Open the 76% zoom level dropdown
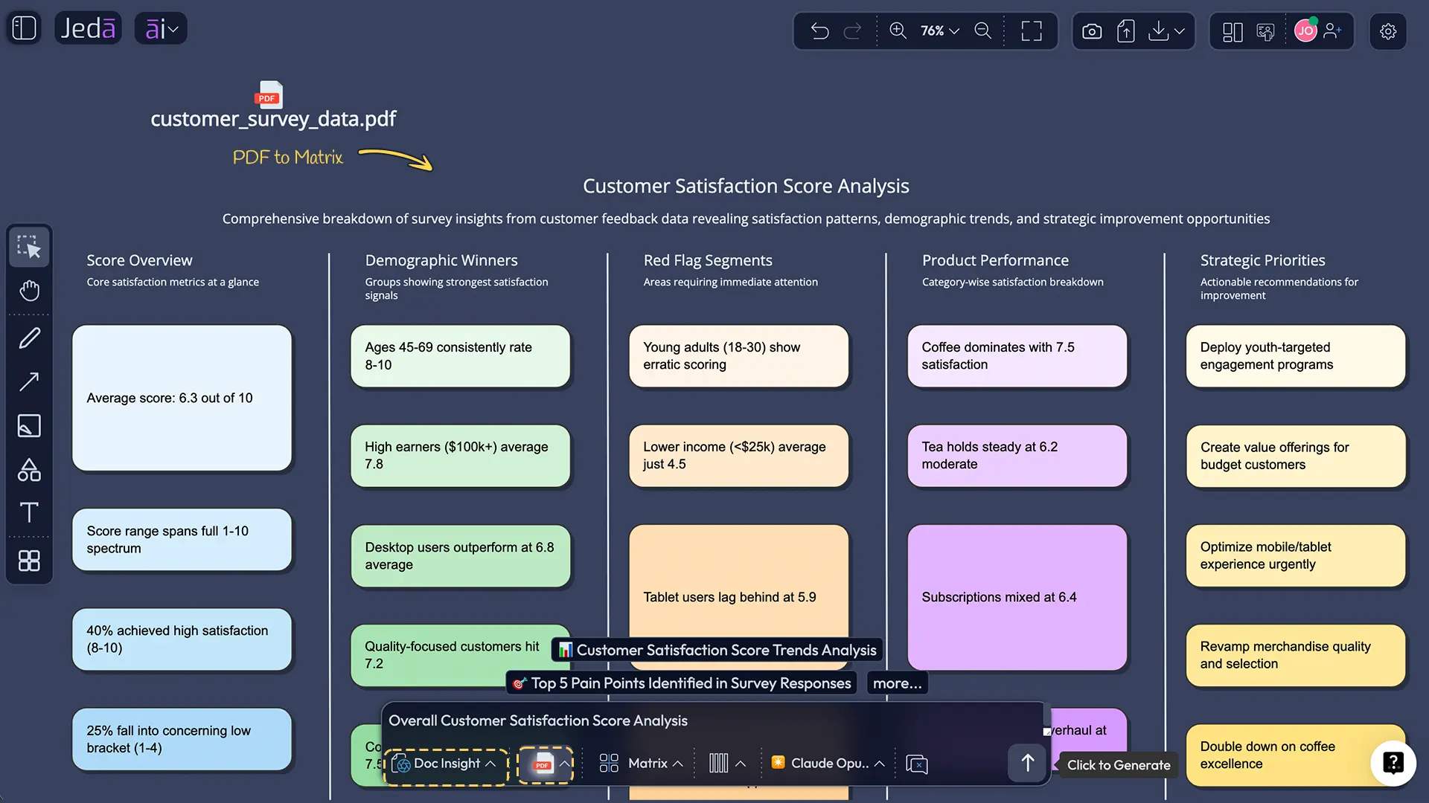Viewport: 1429px width, 803px height. coord(939,30)
